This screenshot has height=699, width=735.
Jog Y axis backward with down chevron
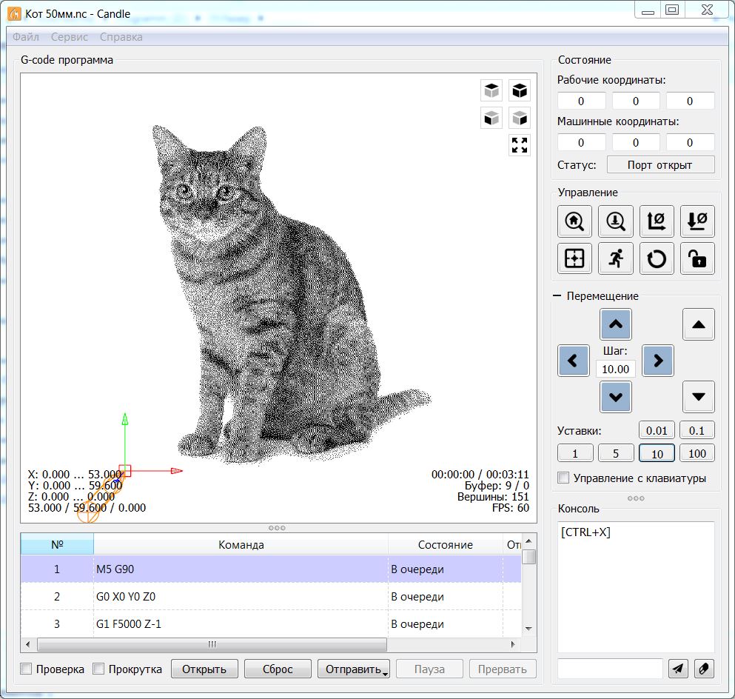pyautogui.click(x=616, y=397)
